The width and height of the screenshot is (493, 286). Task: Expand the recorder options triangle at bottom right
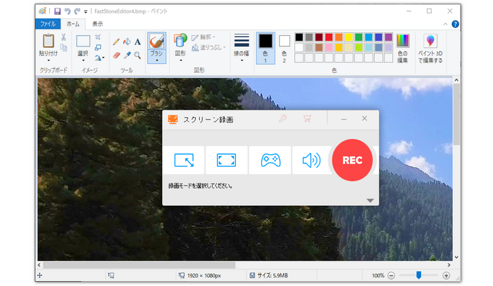tap(370, 200)
